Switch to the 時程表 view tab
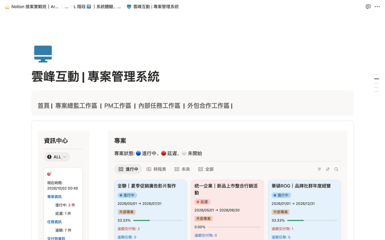Image resolution: width=385 pixels, height=240 pixels. [x=156, y=169]
